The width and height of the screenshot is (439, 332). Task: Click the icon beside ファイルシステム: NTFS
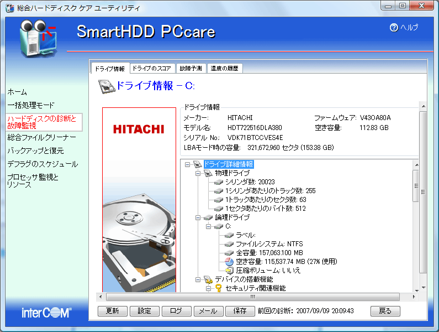229,244
